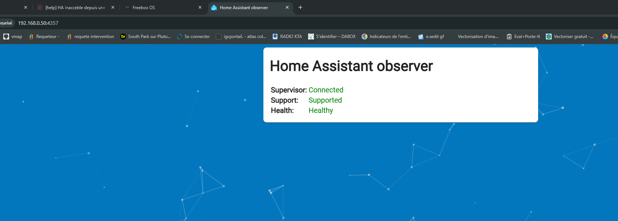This screenshot has height=221, width=618.
Task: Click the DABOX bookmark favicon
Action: 311,37
